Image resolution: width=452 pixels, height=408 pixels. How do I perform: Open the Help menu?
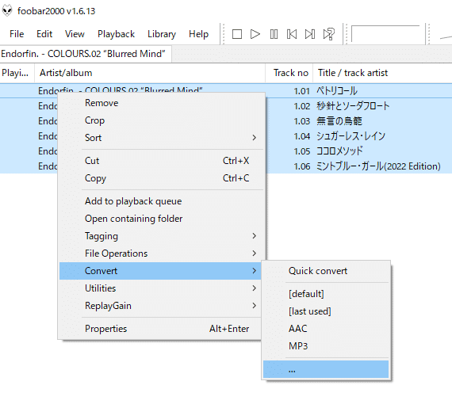[198, 34]
